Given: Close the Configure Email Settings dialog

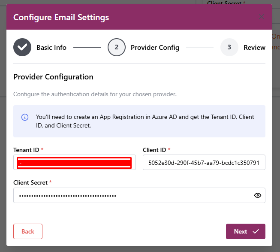Looking at the screenshot, I should 262,17.
